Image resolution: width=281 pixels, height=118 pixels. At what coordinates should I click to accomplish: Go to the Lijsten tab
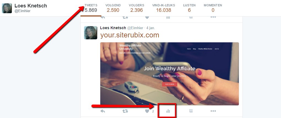189,8
